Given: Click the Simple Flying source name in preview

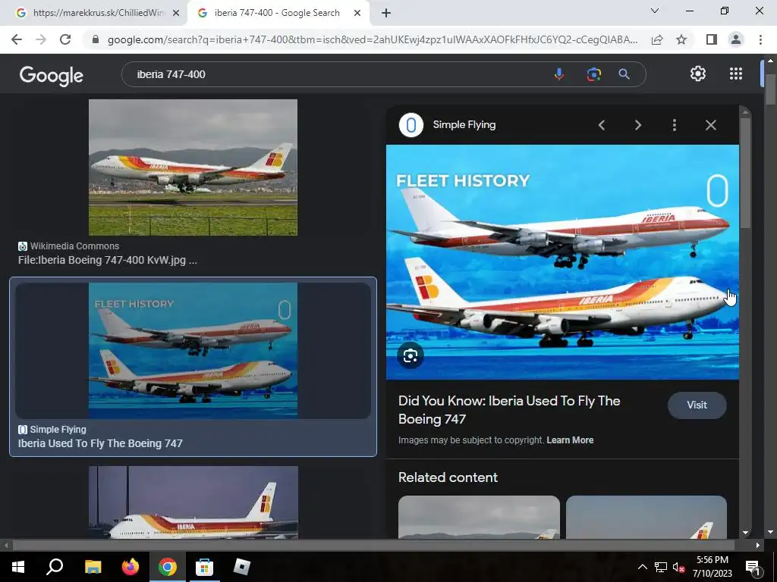Looking at the screenshot, I should (x=464, y=125).
